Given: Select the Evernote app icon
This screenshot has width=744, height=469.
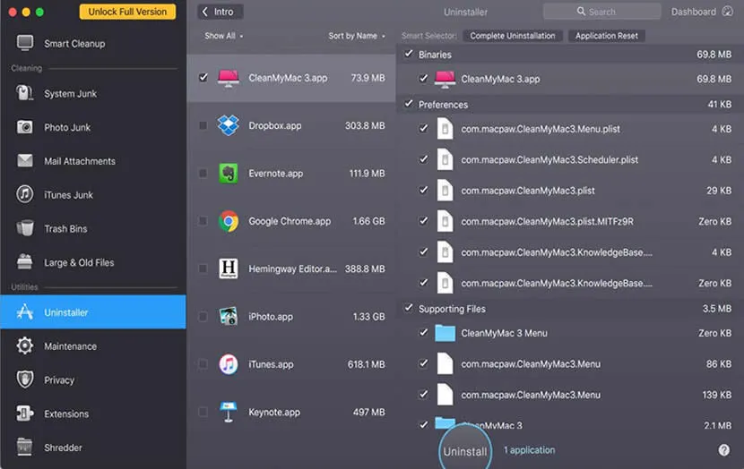Looking at the screenshot, I should pos(229,174).
